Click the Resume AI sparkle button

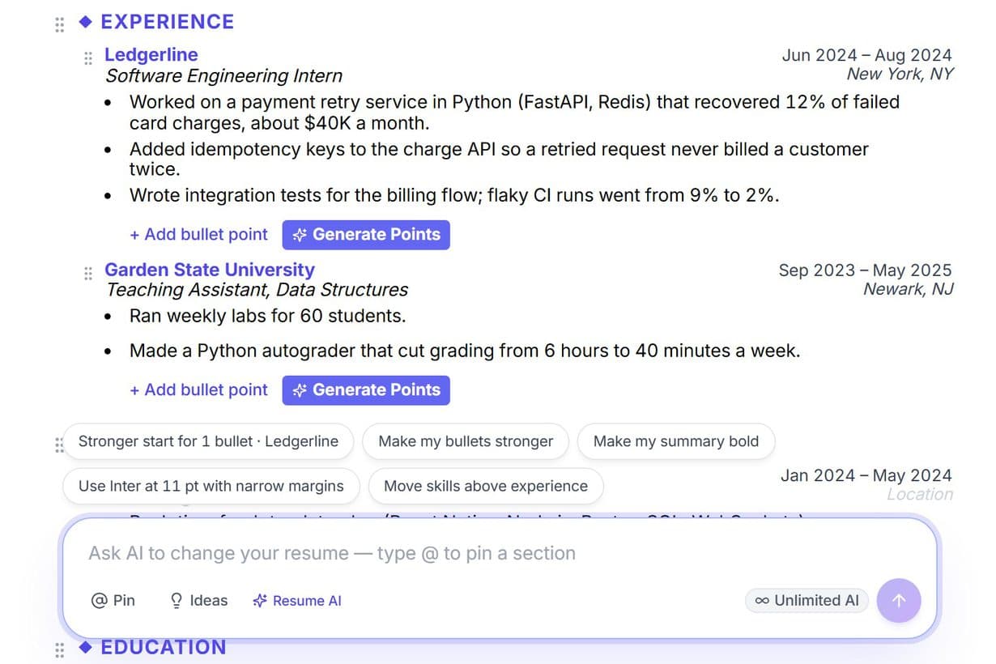pos(297,600)
